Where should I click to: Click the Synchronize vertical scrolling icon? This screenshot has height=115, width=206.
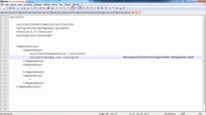[x=65, y=8]
